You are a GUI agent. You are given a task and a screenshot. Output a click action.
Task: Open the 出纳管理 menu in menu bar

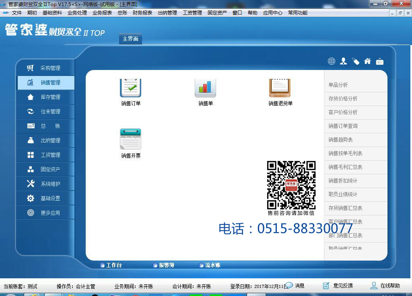tap(167, 12)
